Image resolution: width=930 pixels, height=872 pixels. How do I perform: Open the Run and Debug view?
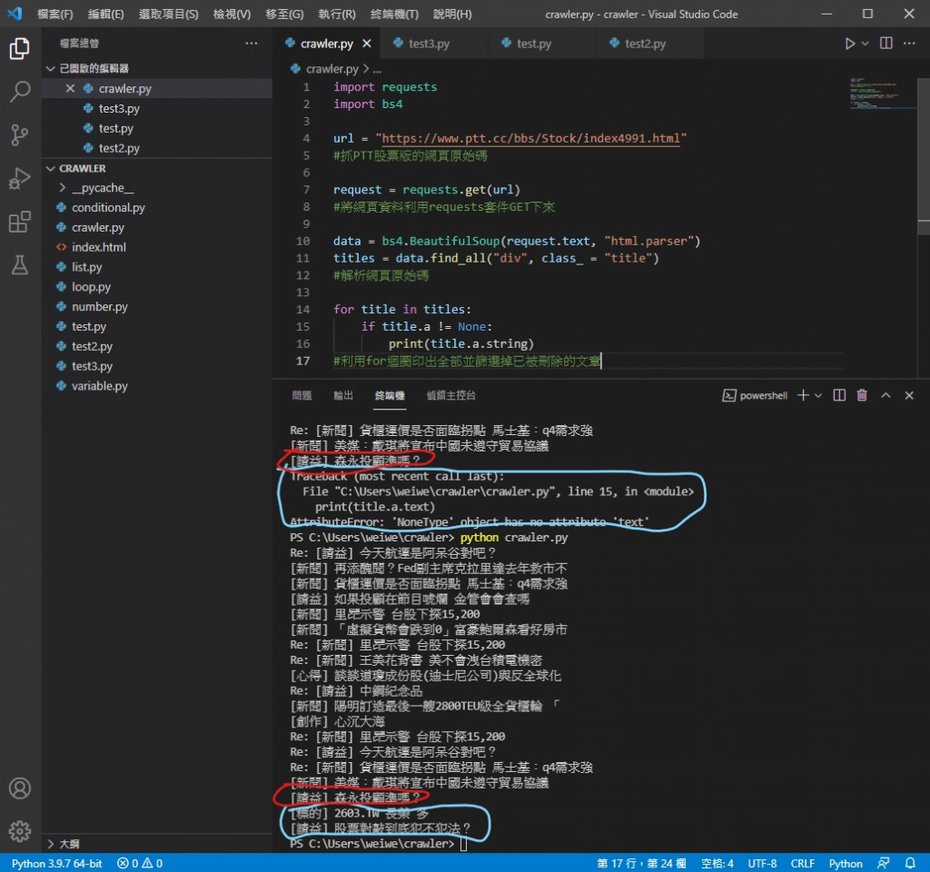click(x=20, y=178)
